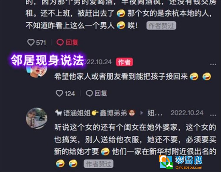Screen dimensions: 221x172
Task: Tap reply bubble icon under author's comment
Action: coord(89,93)
